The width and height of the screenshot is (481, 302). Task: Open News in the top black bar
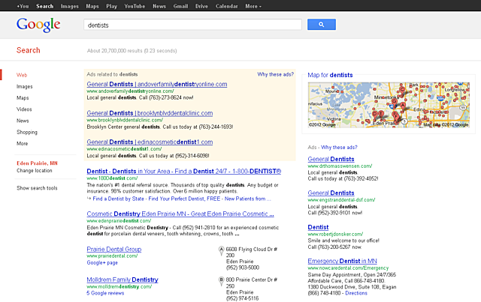[x=159, y=6]
